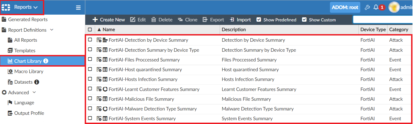413x124 pixels.
Task: Tick the select-all checkbox in table header
Action: [90, 30]
